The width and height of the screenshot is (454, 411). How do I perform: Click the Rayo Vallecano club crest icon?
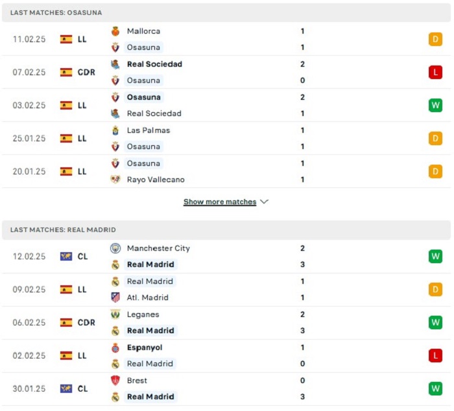click(x=115, y=180)
